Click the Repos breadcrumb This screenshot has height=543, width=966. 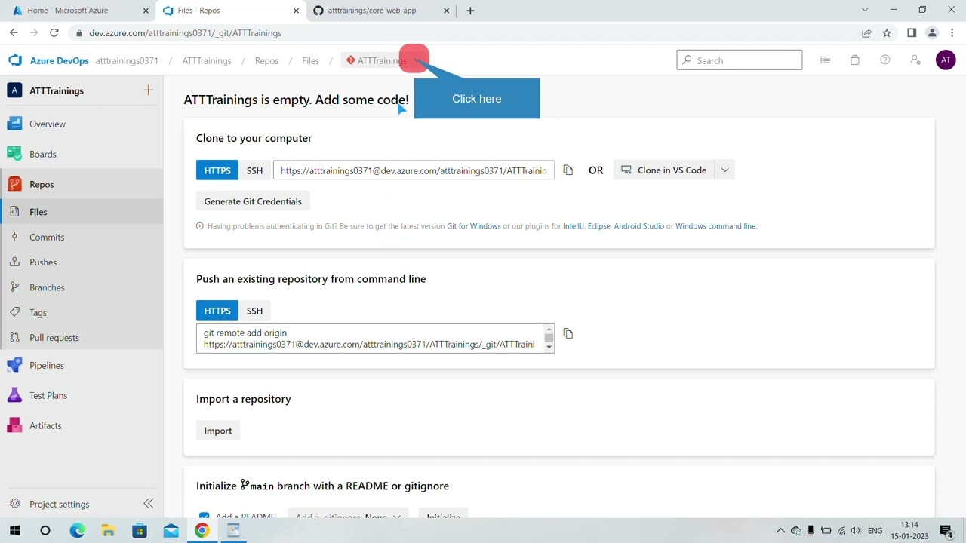tap(266, 60)
